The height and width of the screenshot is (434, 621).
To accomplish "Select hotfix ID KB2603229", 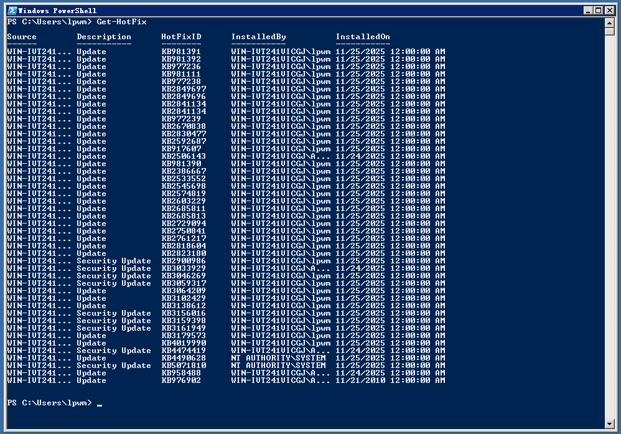I will pos(184,201).
